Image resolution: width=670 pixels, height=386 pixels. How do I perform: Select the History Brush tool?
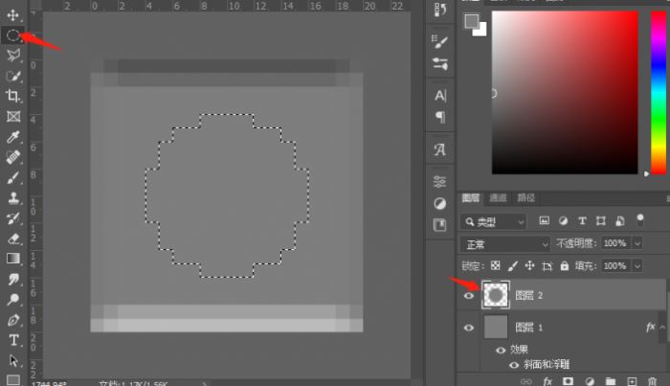pos(13,218)
